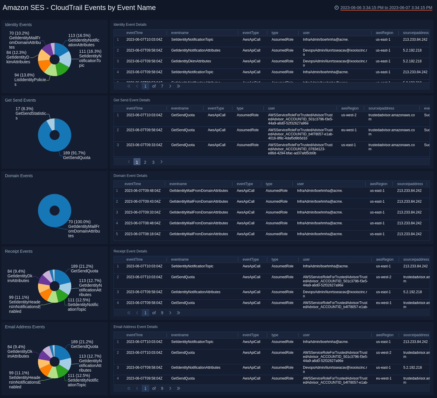This screenshot has height=398, width=437.
Task: Select page 2 in Get Send Event Details
Action: tap(145, 162)
